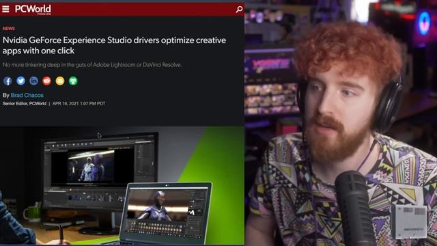
Task: Open the search magnifier icon
Action: click(239, 10)
